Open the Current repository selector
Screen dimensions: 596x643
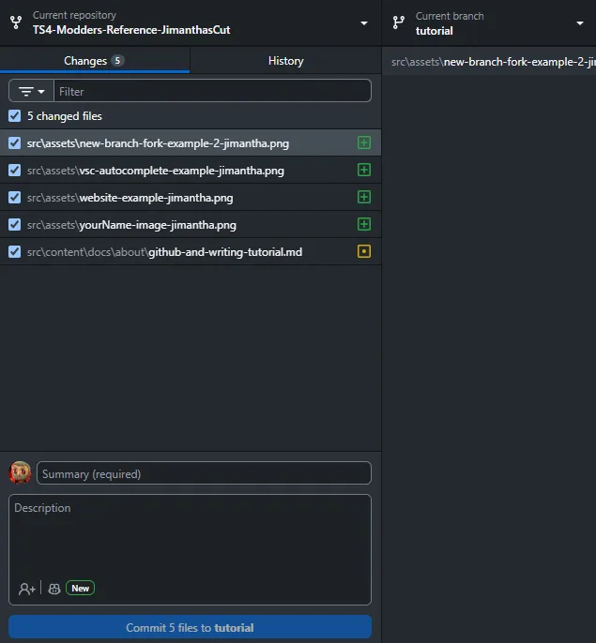point(191,22)
